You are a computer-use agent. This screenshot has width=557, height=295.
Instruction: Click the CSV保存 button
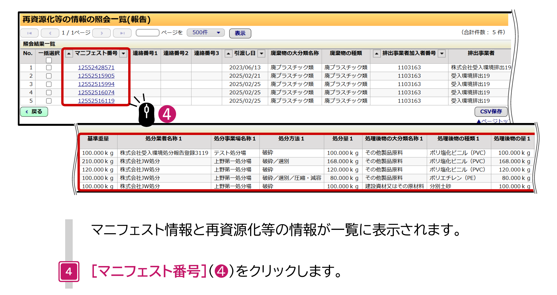(x=491, y=112)
